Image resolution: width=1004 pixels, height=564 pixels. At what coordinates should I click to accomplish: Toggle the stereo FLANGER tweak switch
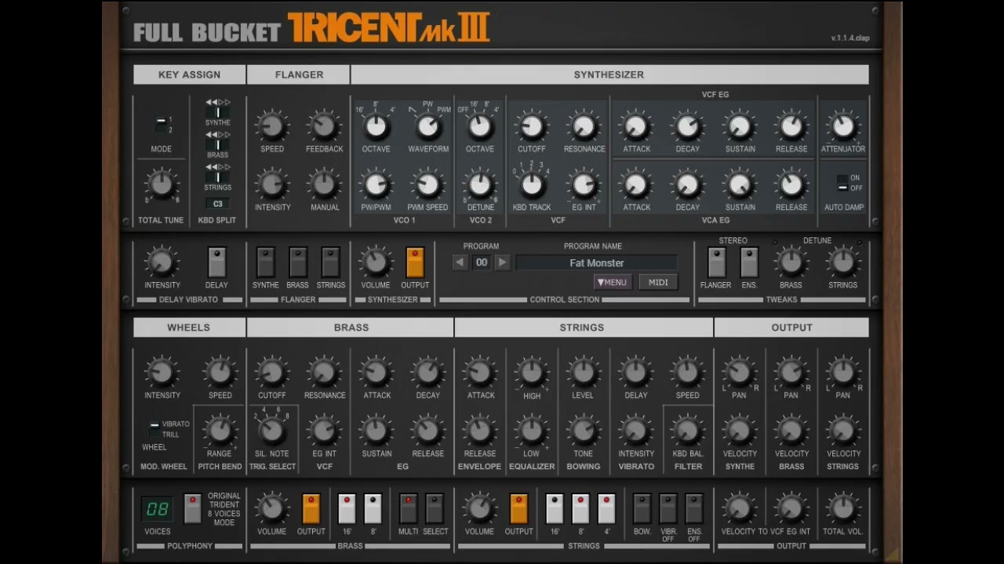tap(716, 263)
